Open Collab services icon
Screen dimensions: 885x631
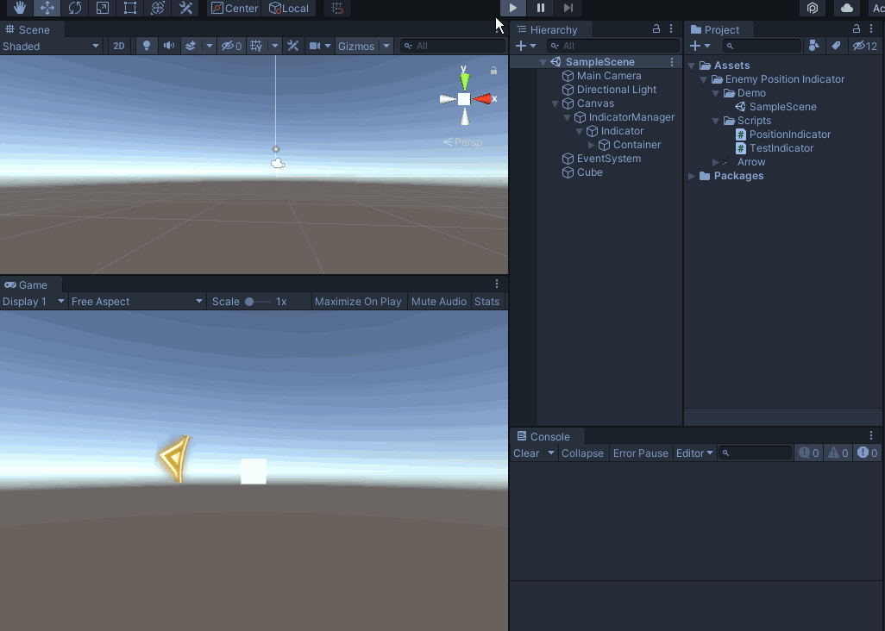click(813, 8)
